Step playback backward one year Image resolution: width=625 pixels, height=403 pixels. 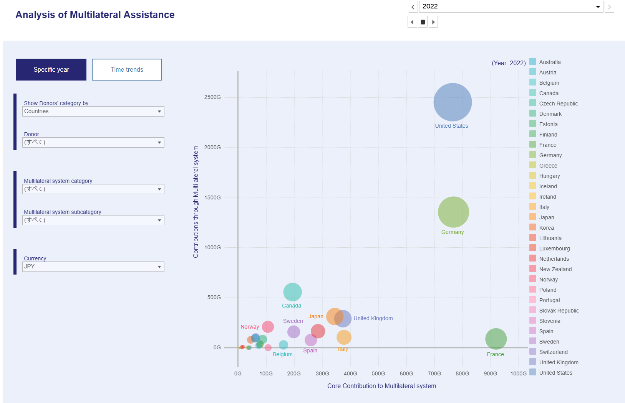pos(412,22)
